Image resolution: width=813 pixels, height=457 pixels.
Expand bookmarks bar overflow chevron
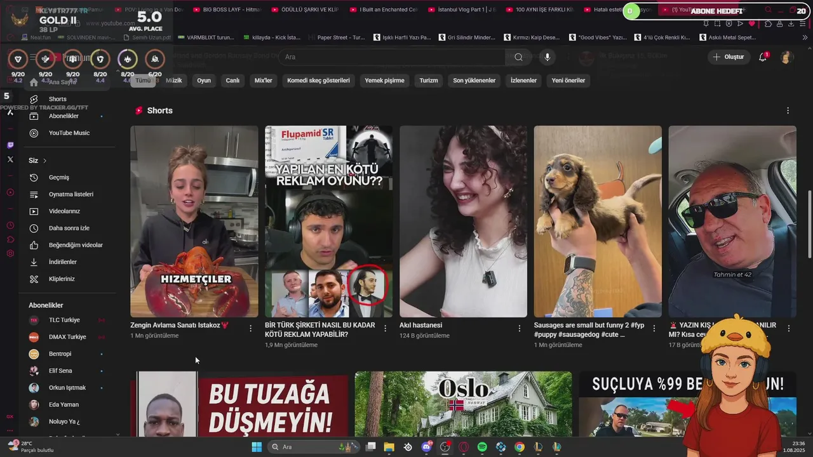[805, 37]
